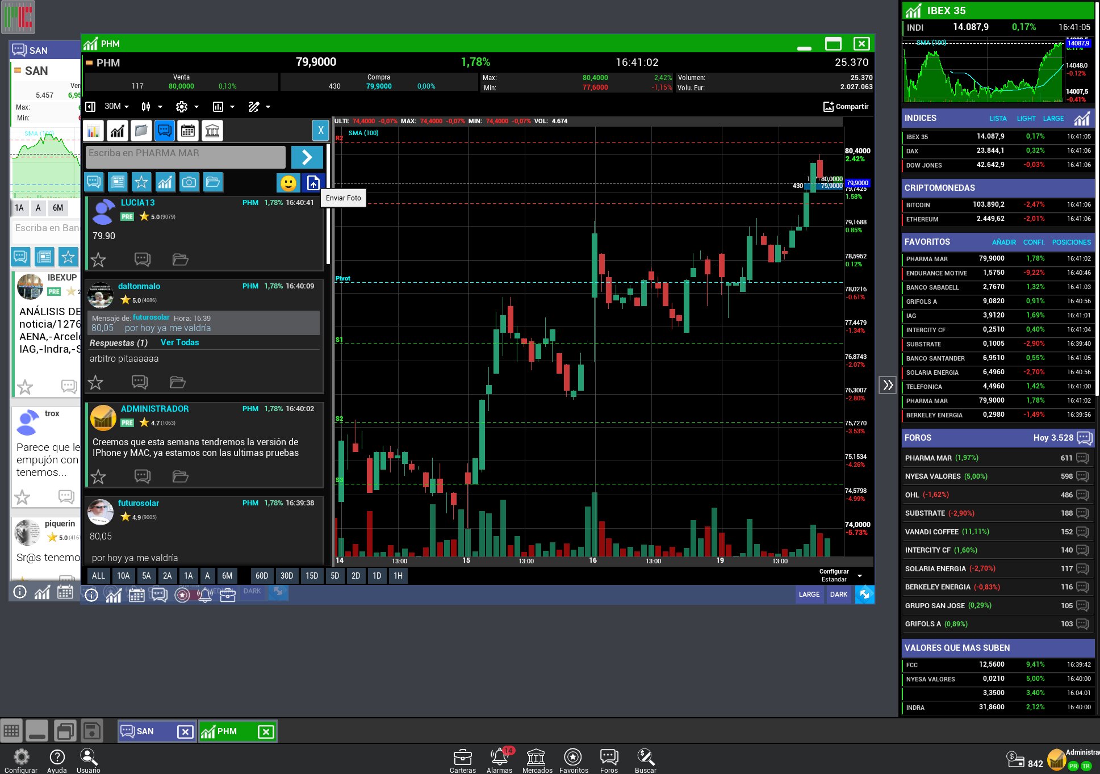
Task: Click the chat message input field
Action: [x=186, y=157]
